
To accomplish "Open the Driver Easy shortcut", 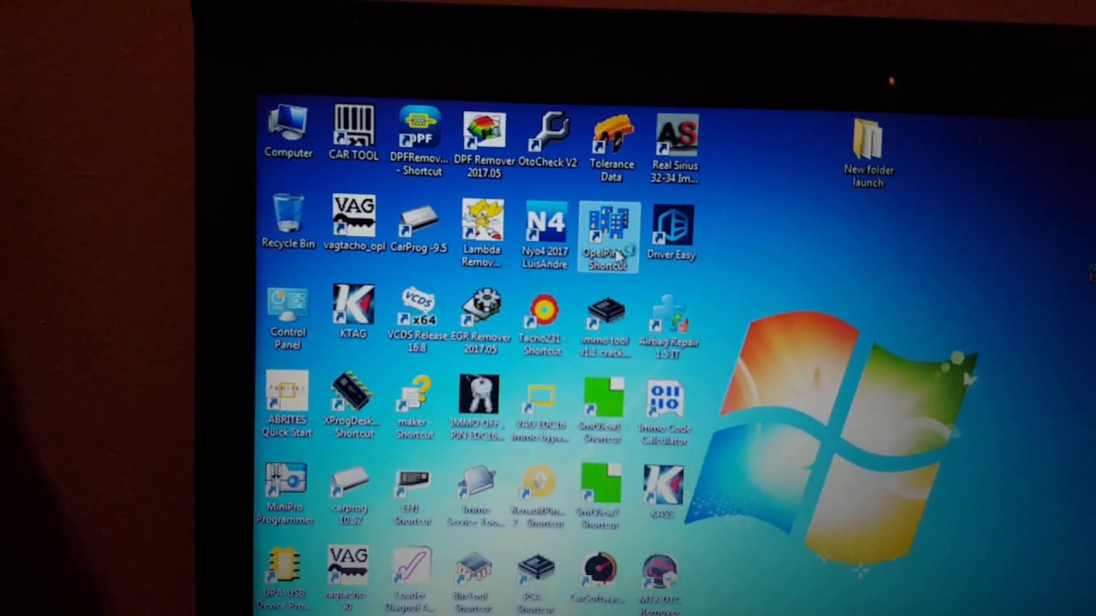I will [x=672, y=232].
